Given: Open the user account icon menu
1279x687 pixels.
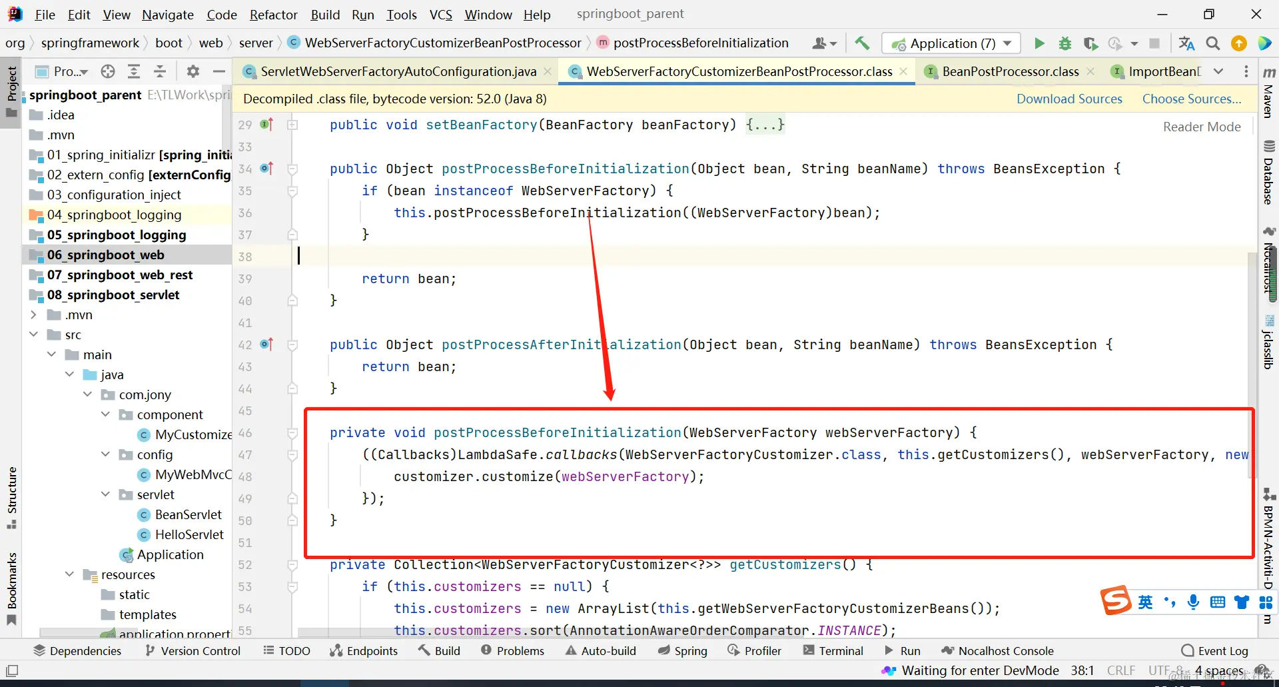Looking at the screenshot, I should coord(824,43).
